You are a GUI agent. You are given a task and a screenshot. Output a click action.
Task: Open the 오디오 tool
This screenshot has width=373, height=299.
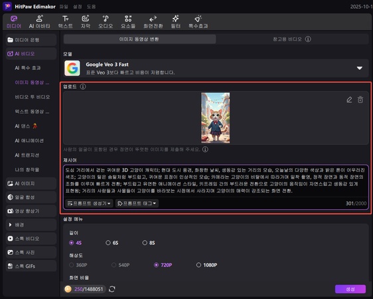click(106, 22)
